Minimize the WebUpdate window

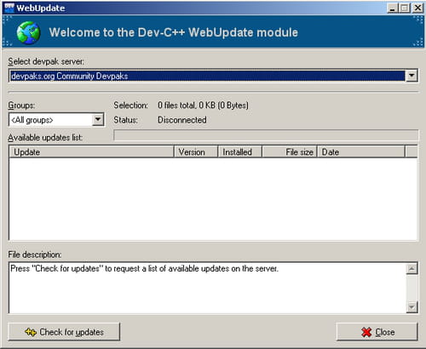click(x=392, y=8)
